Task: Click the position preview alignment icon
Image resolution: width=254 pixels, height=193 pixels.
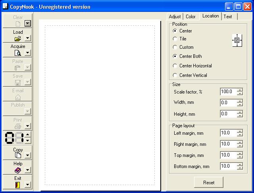Action: pos(237,40)
